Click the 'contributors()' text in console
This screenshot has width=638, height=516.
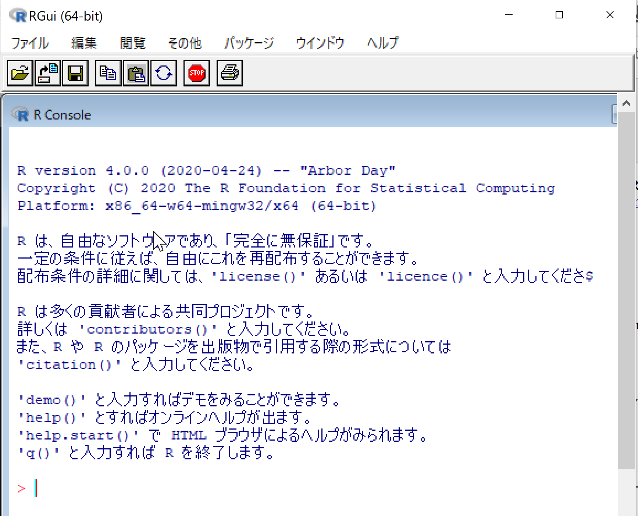(x=148, y=330)
